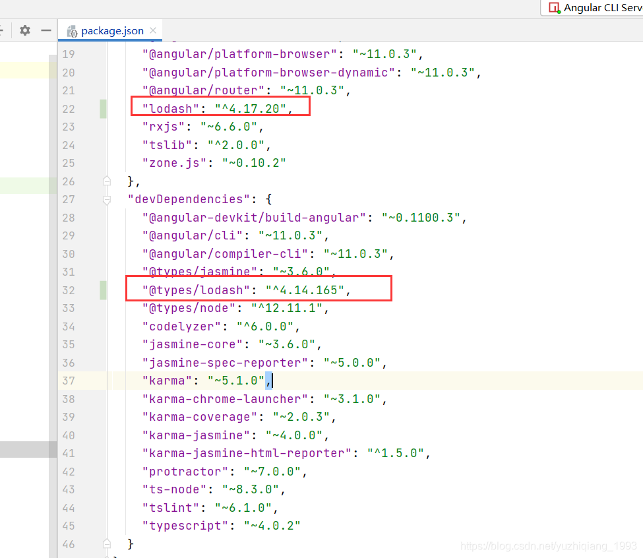Click the typescript version value on line 45
Image resolution: width=643 pixels, height=558 pixels.
pyautogui.click(x=274, y=525)
